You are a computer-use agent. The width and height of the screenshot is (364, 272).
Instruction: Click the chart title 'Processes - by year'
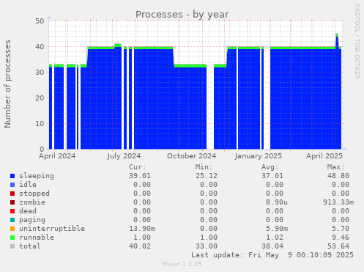(182, 15)
